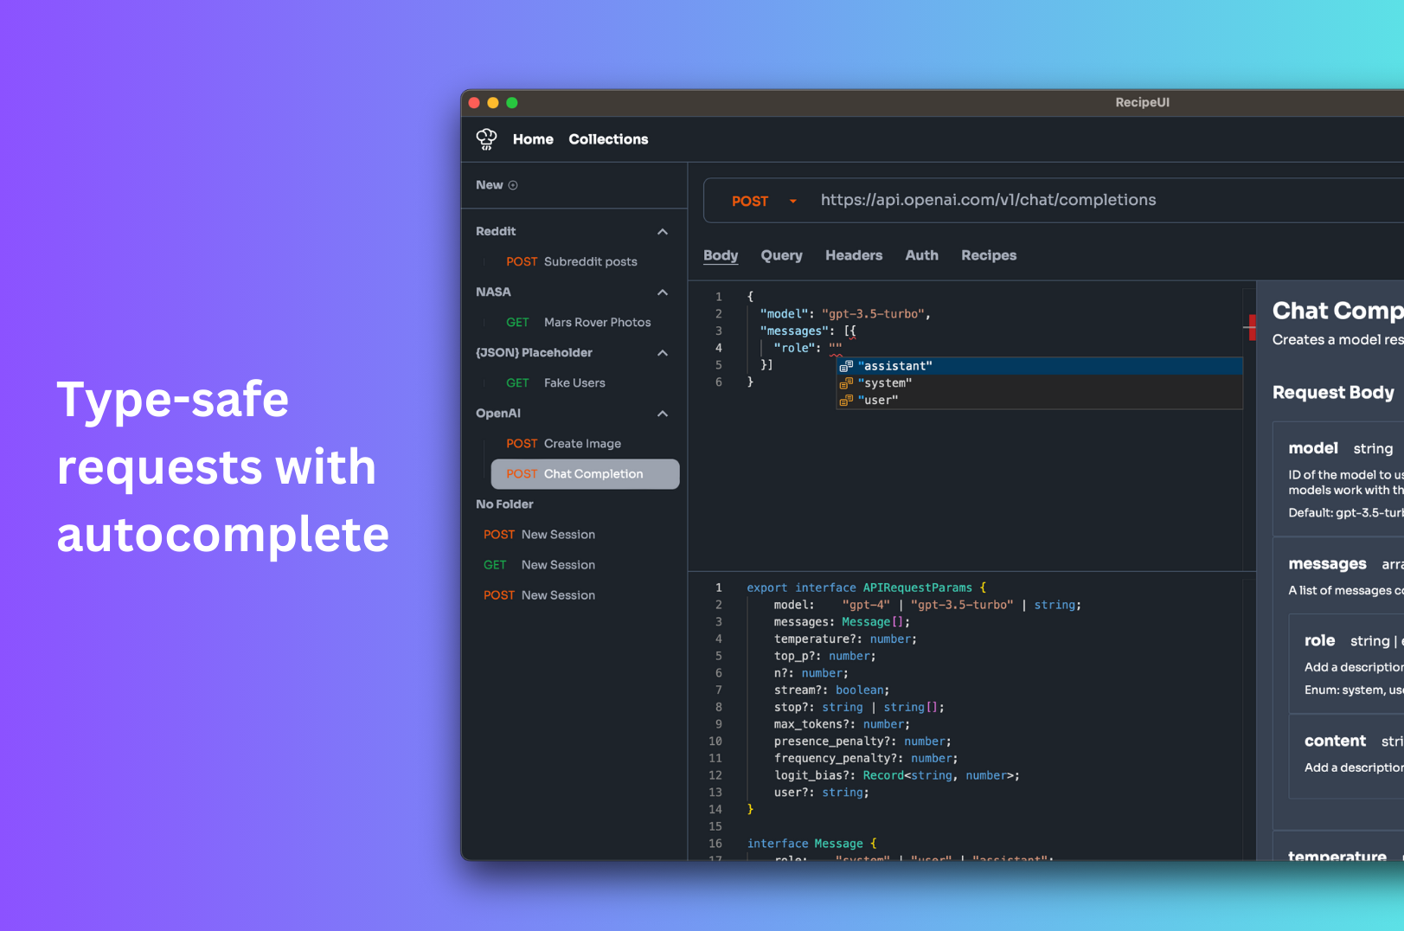Image resolution: width=1404 pixels, height=931 pixels.
Task: Collapse the Reddit folder
Action: pos(663,232)
